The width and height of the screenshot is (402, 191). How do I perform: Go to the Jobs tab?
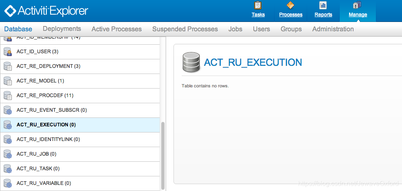pos(235,29)
